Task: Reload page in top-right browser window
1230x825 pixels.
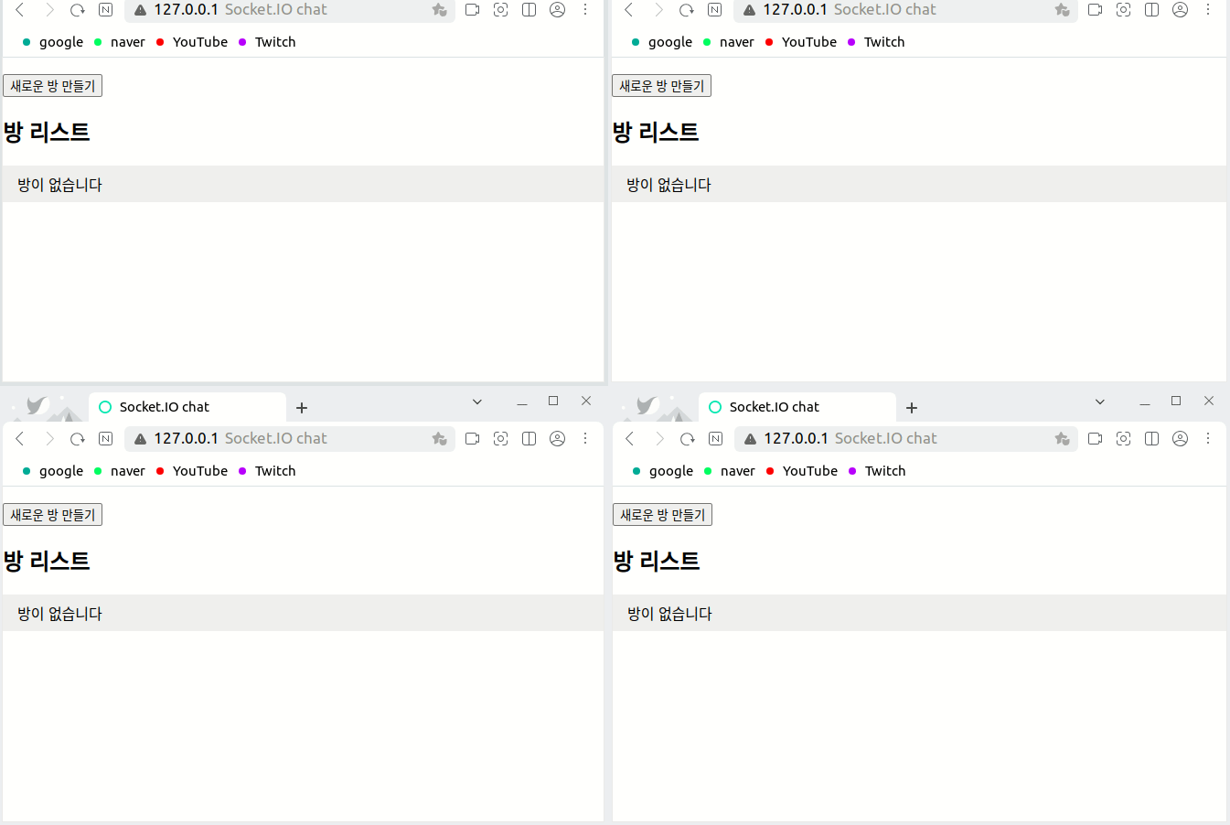Action: (x=687, y=10)
